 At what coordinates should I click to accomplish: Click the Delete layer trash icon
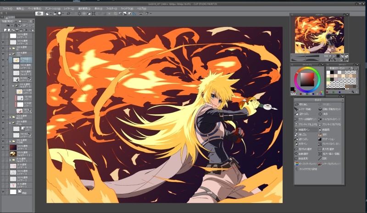33,30
